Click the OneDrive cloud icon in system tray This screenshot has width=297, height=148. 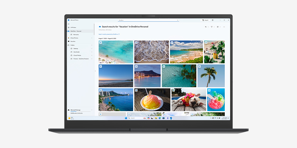(213, 118)
